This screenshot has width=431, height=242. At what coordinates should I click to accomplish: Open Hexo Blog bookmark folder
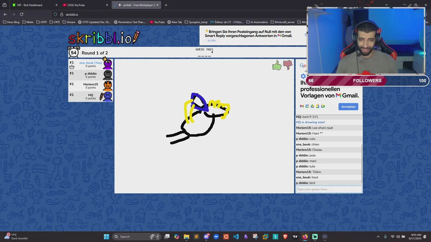[x=11, y=22]
